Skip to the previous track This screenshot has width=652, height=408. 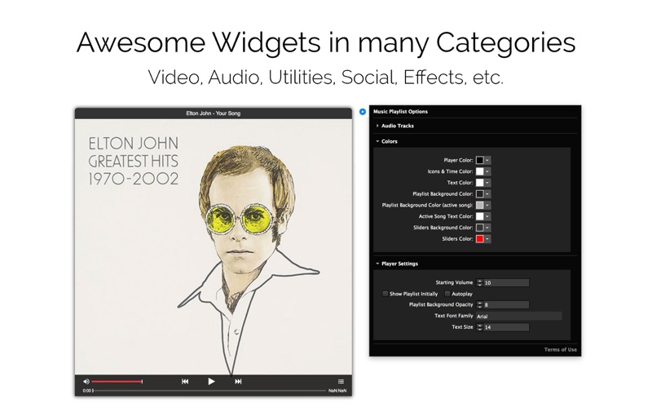[185, 381]
